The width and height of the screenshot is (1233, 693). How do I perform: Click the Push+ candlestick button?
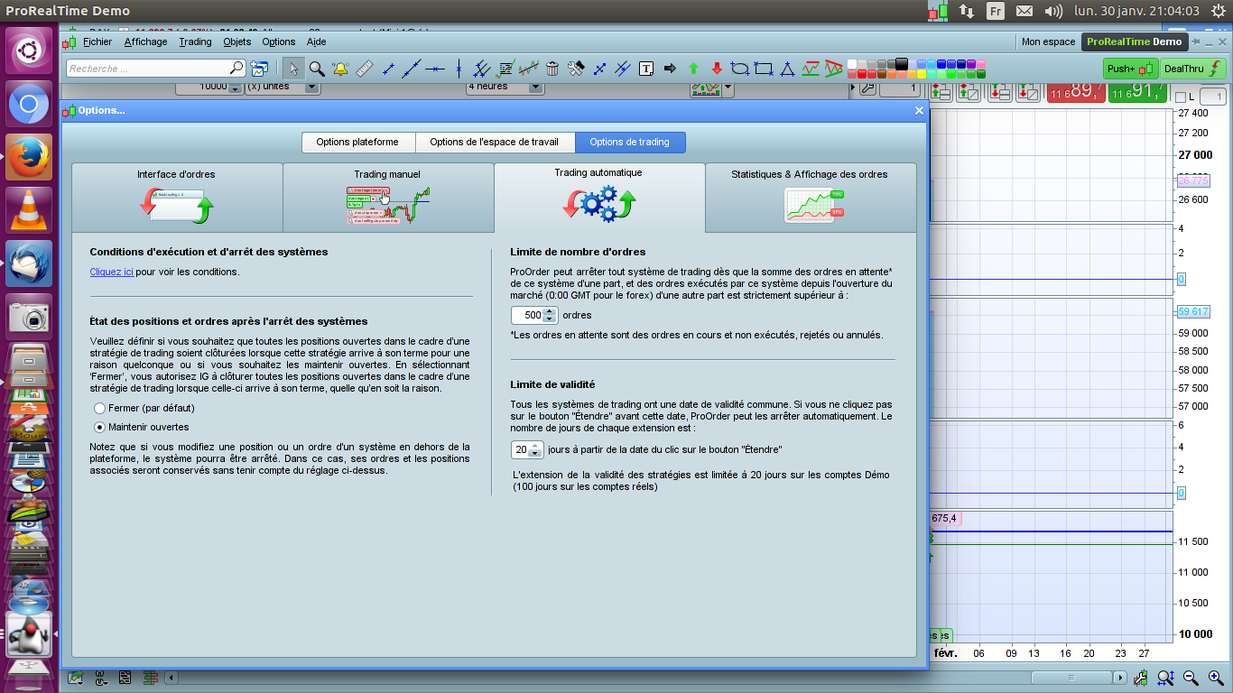[x=1129, y=69]
